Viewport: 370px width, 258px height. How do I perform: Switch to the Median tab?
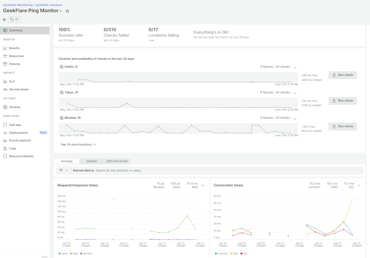coord(92,161)
